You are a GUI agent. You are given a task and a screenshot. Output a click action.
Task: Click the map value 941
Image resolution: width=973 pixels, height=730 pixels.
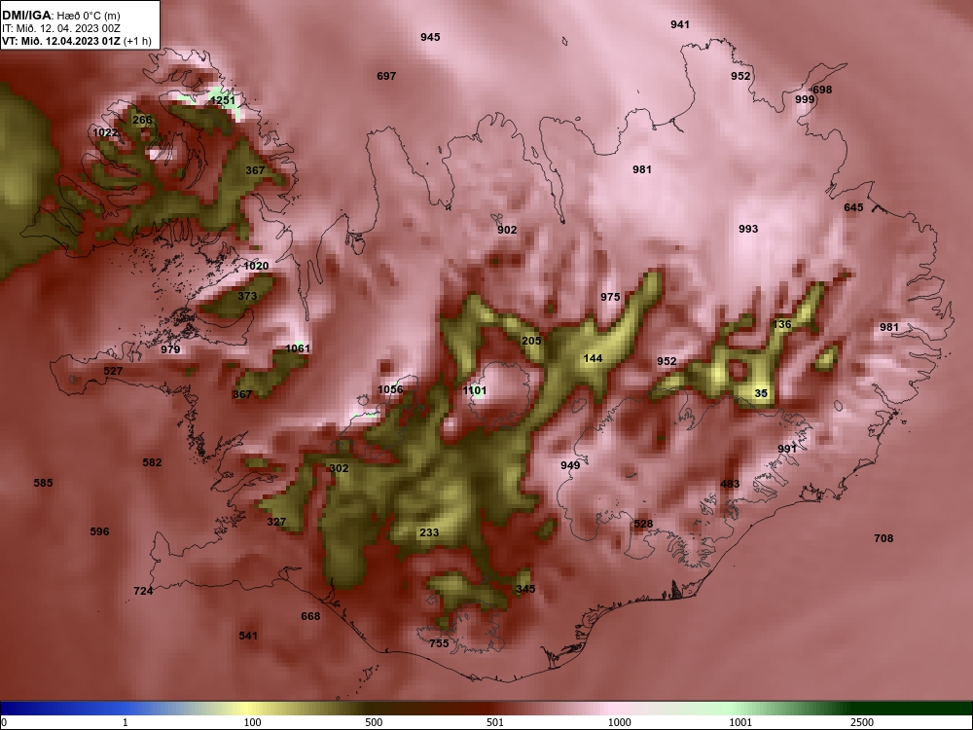[x=680, y=25]
